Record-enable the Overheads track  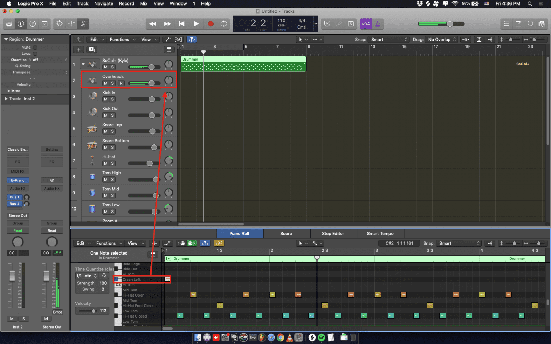[x=121, y=83]
